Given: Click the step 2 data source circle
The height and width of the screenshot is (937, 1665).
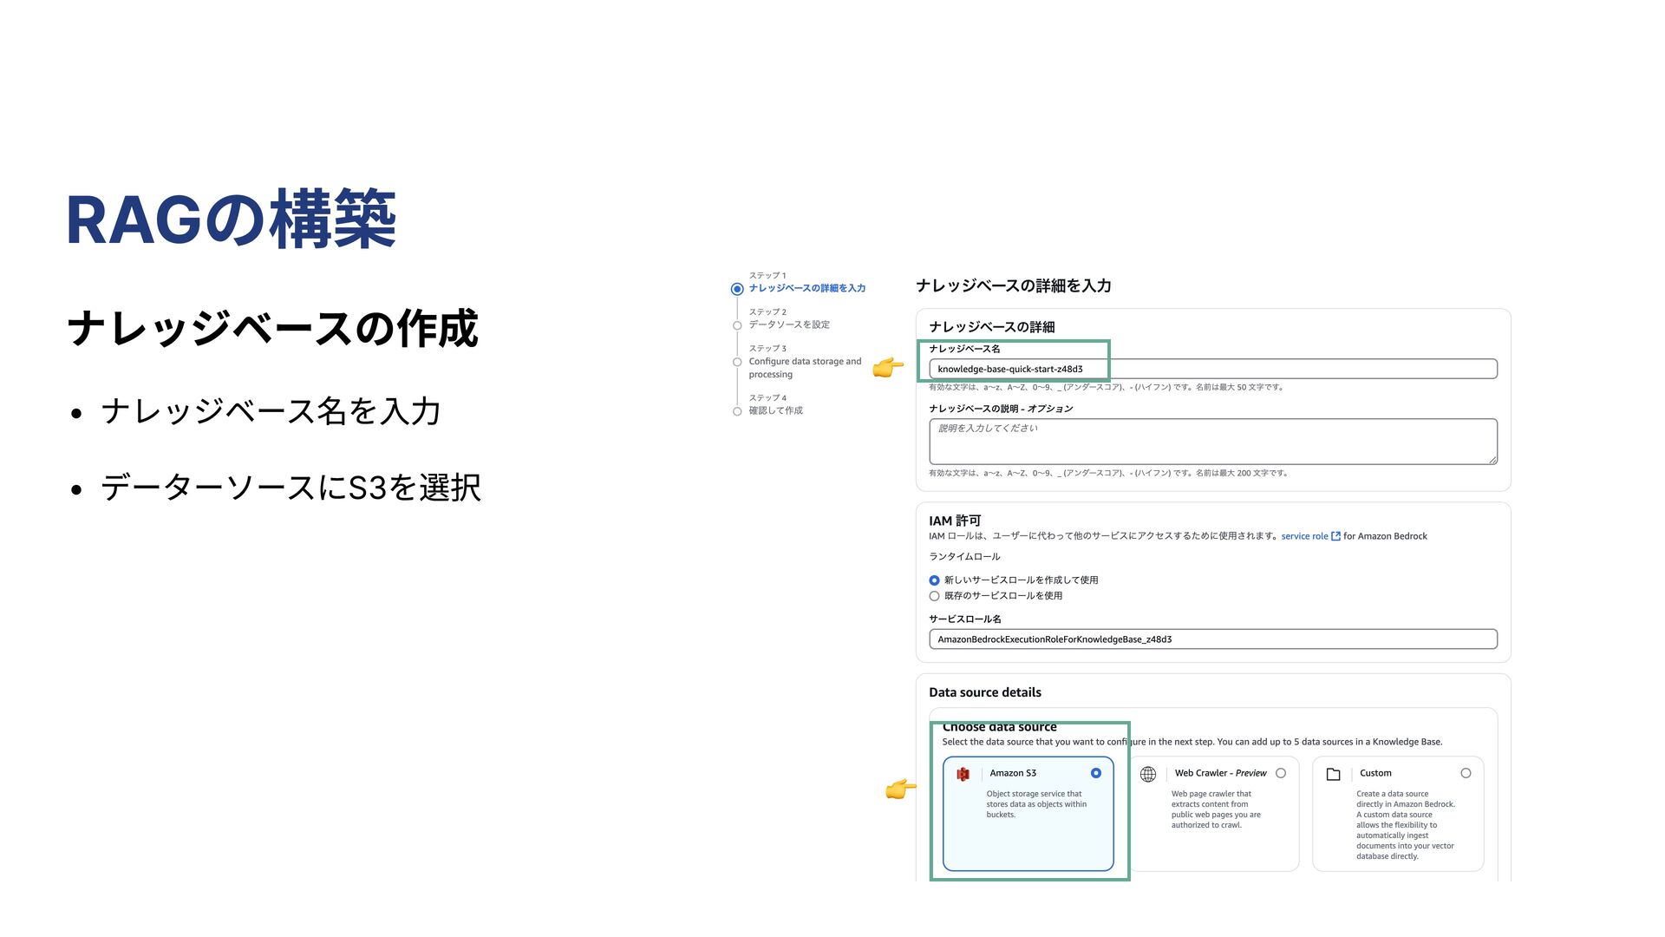Looking at the screenshot, I should point(737,325).
